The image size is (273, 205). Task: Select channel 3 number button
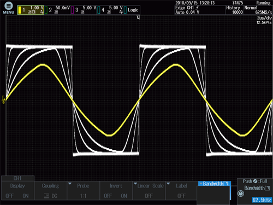pyautogui.click(x=76, y=10)
